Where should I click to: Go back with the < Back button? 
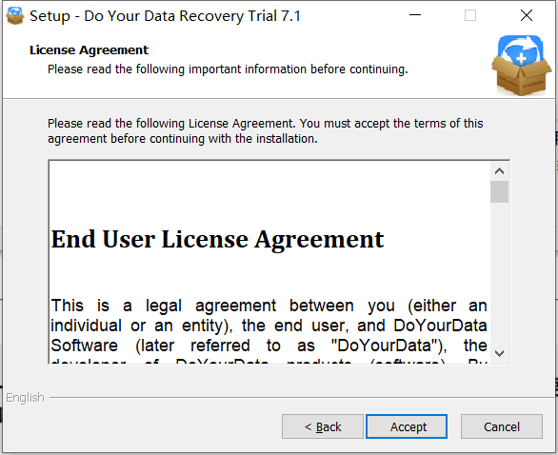pyautogui.click(x=323, y=426)
